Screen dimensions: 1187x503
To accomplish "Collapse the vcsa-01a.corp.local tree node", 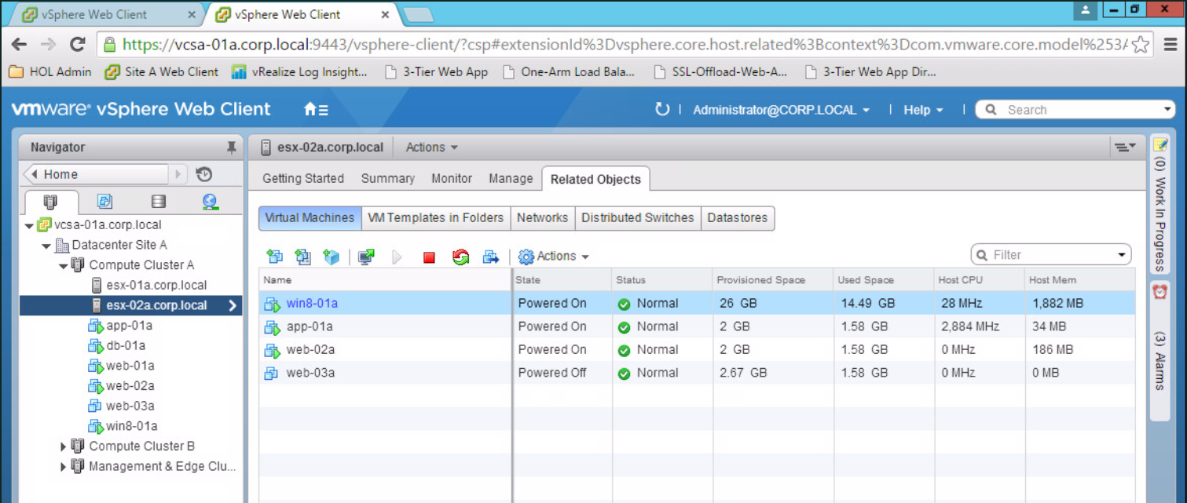I will point(30,225).
